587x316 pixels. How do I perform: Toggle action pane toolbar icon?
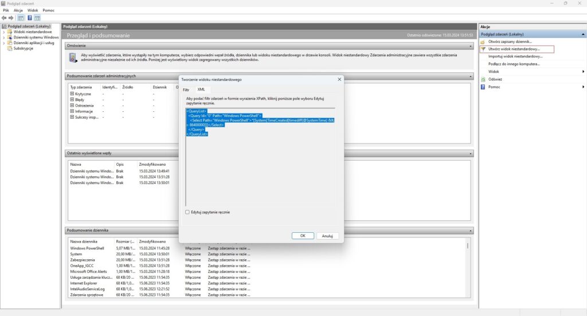(x=37, y=18)
